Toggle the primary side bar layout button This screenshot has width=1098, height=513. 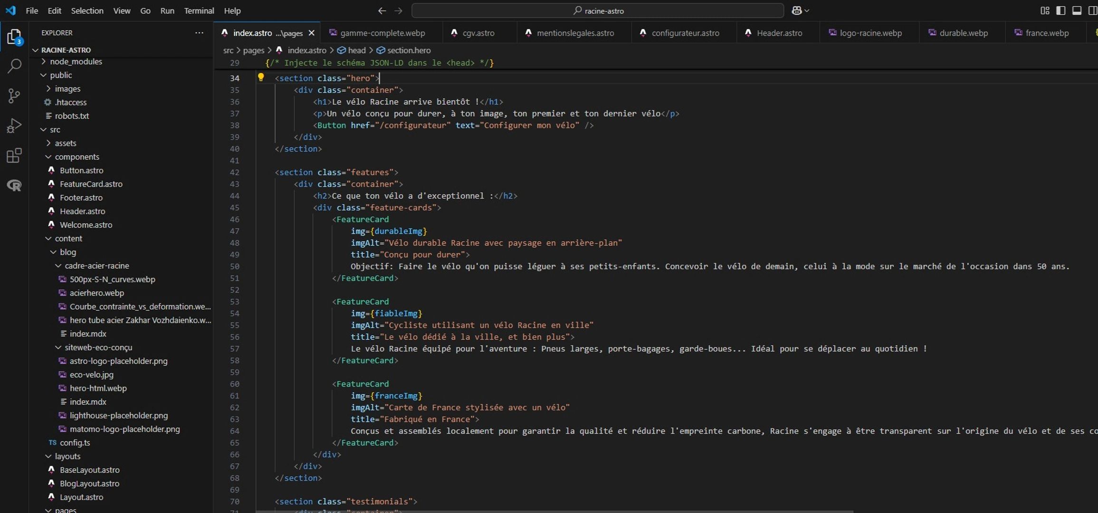pyautogui.click(x=1060, y=10)
